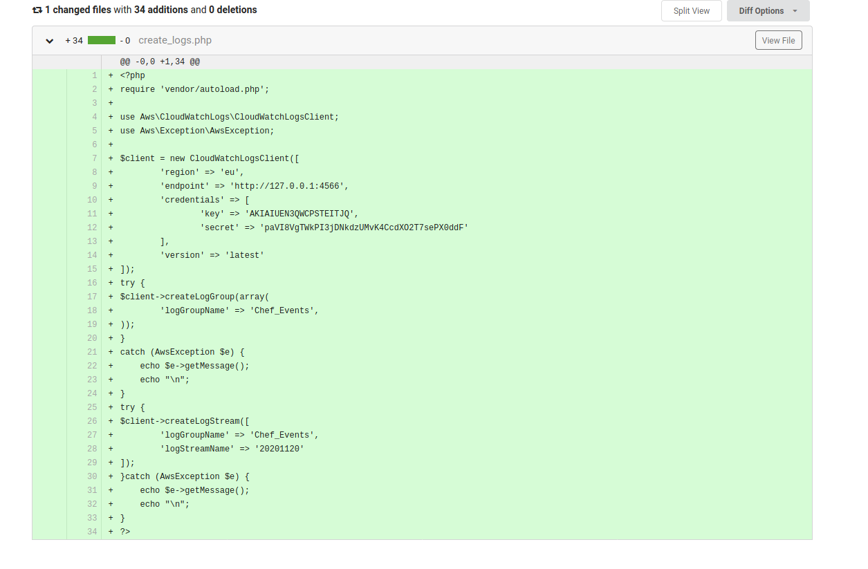Image resolution: width=868 pixels, height=569 pixels.
Task: Click the green additions stat bar
Action: (x=101, y=41)
